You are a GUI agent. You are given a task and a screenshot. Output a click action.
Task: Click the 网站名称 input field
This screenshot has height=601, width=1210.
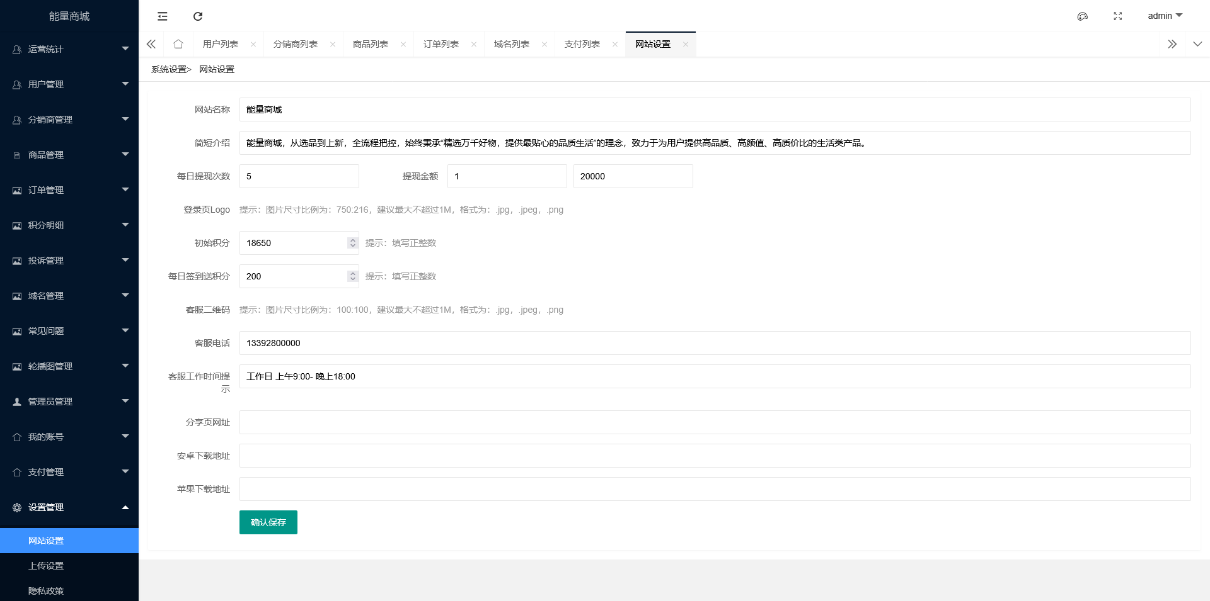pos(715,110)
